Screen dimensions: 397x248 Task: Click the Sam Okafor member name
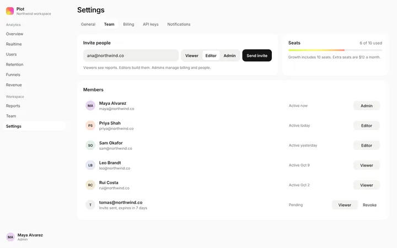[x=111, y=143]
